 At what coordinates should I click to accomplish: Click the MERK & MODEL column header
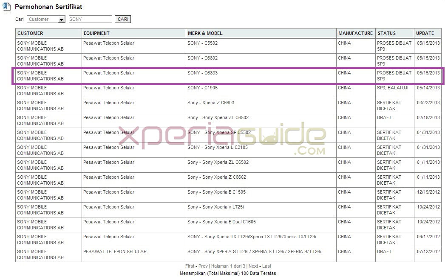click(x=261, y=33)
